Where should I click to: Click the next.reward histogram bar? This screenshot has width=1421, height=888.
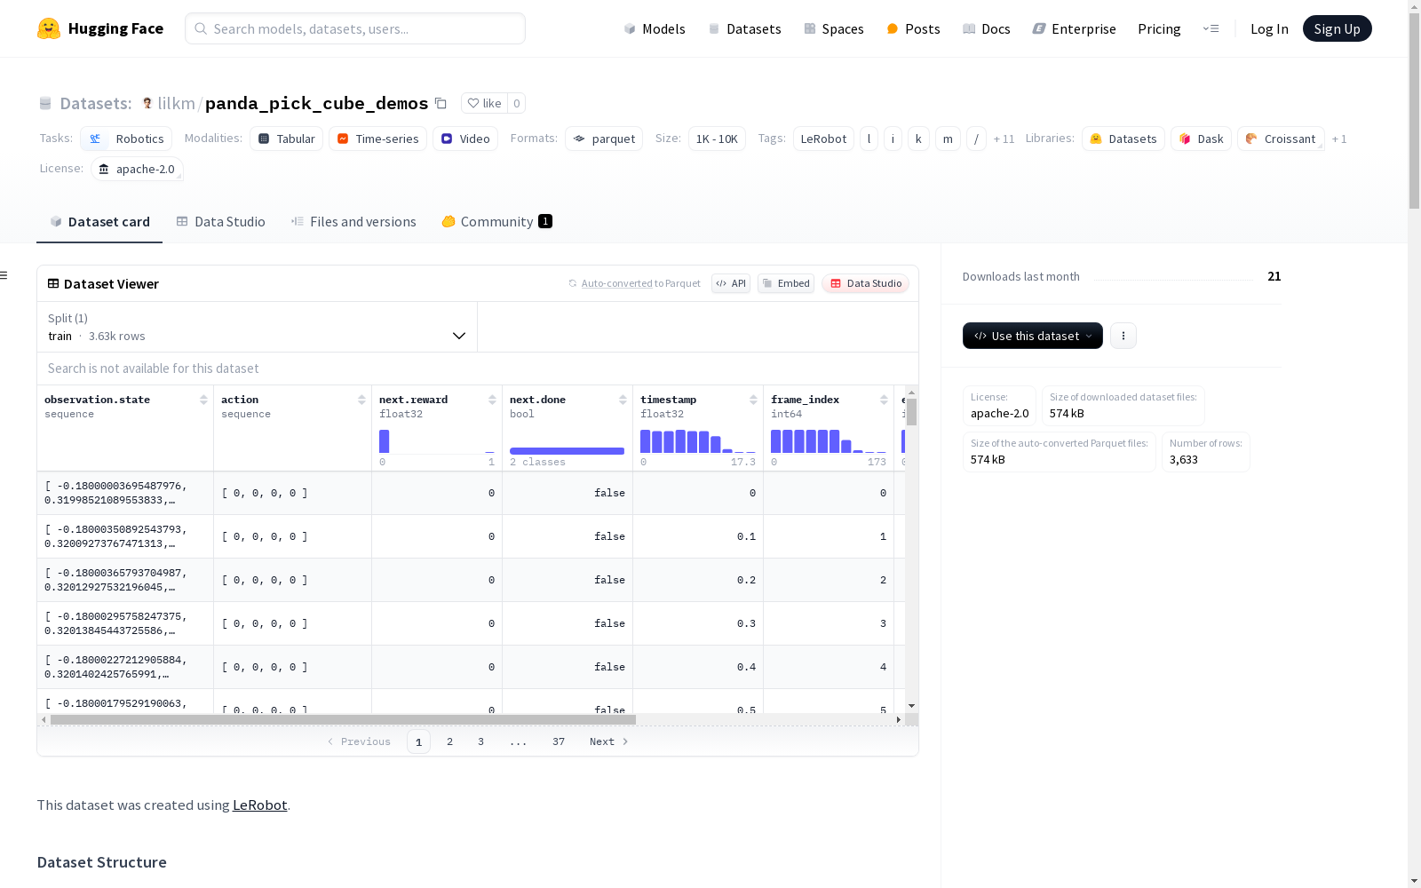[385, 441]
